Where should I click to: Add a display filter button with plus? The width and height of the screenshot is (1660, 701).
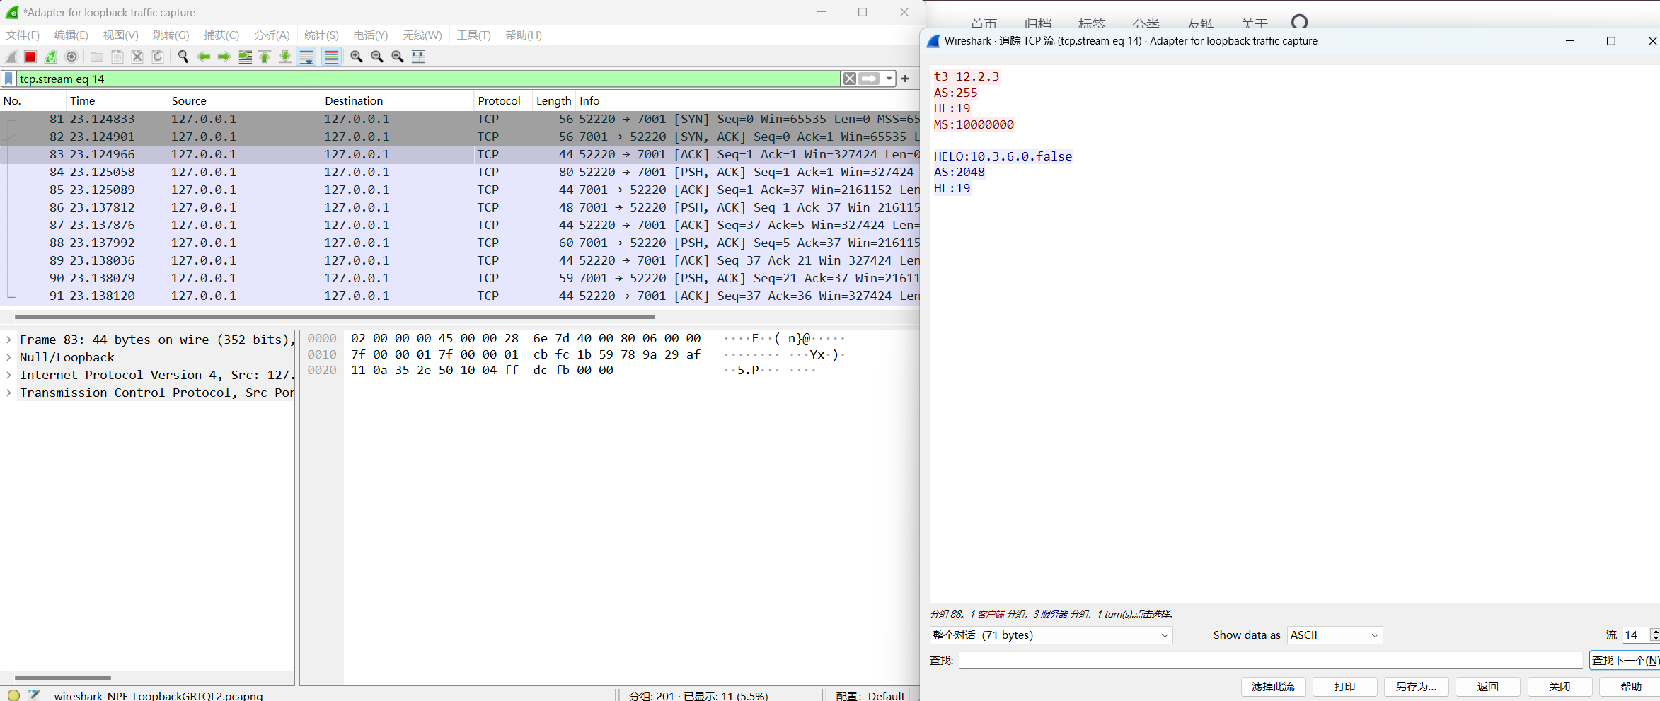[x=905, y=79]
